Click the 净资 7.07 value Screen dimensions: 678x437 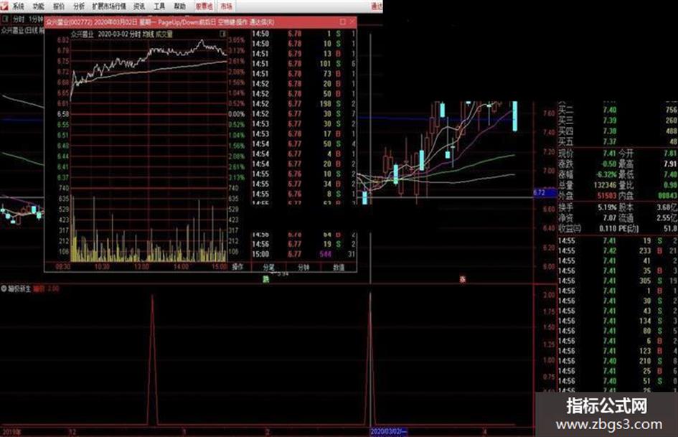tap(610, 217)
